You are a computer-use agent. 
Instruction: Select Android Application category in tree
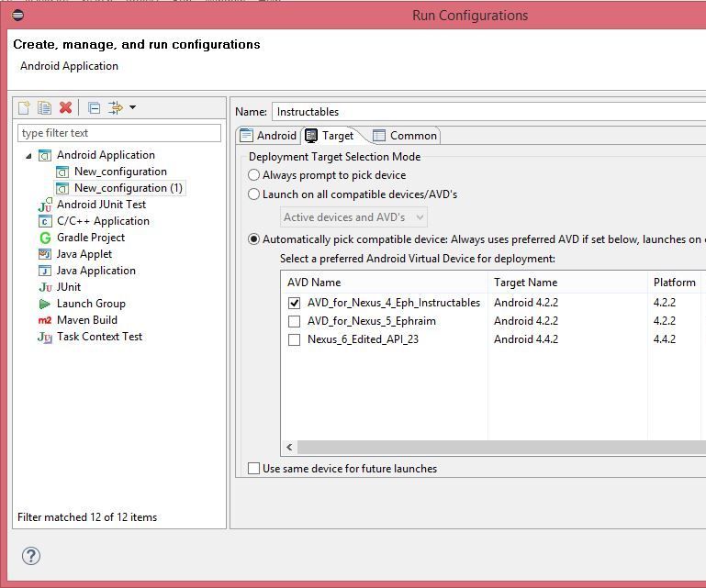(106, 155)
